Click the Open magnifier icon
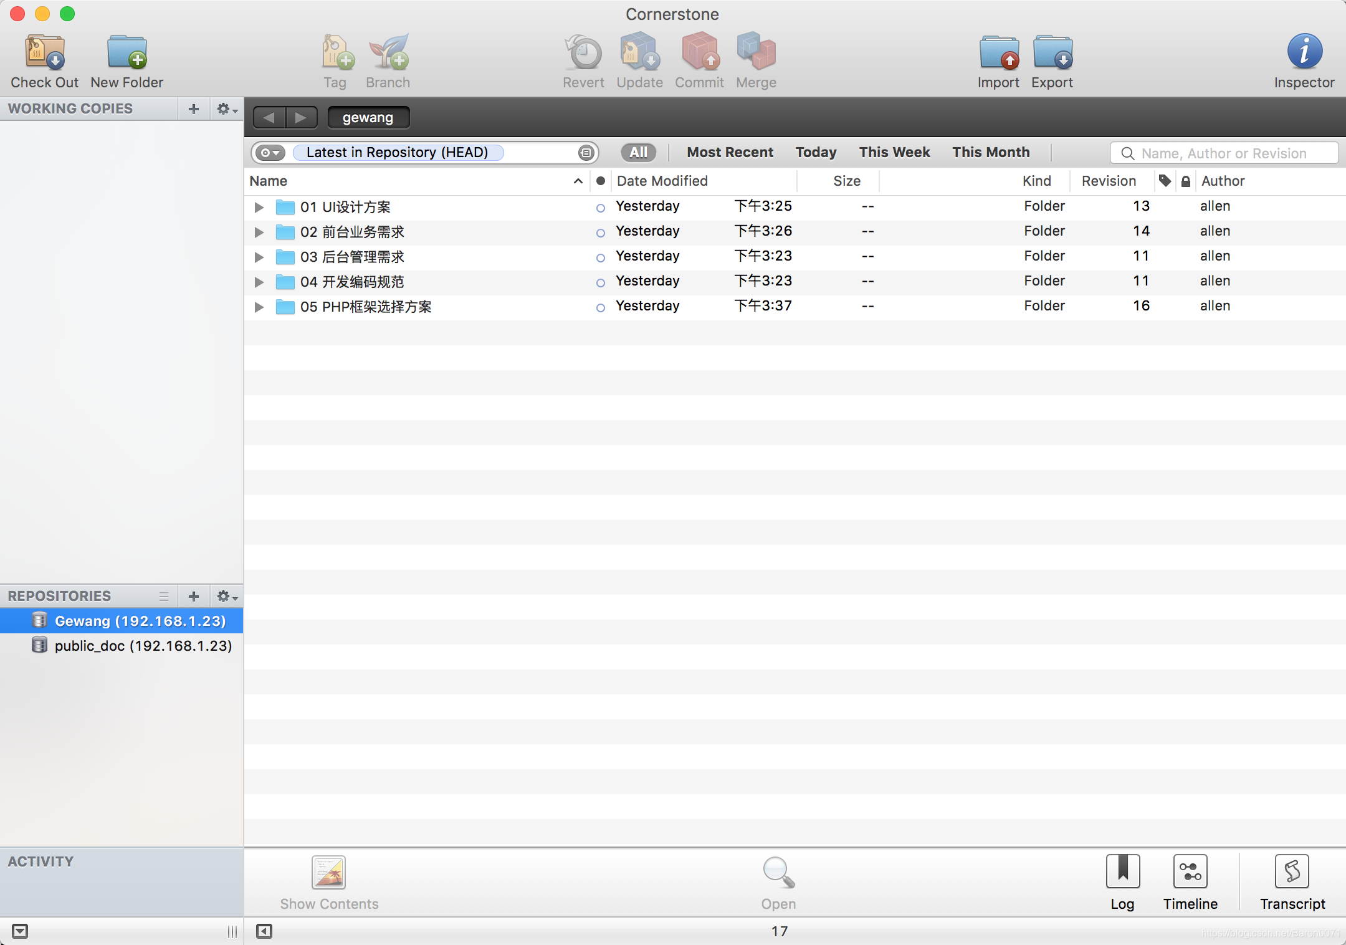This screenshot has height=945, width=1346. [779, 873]
